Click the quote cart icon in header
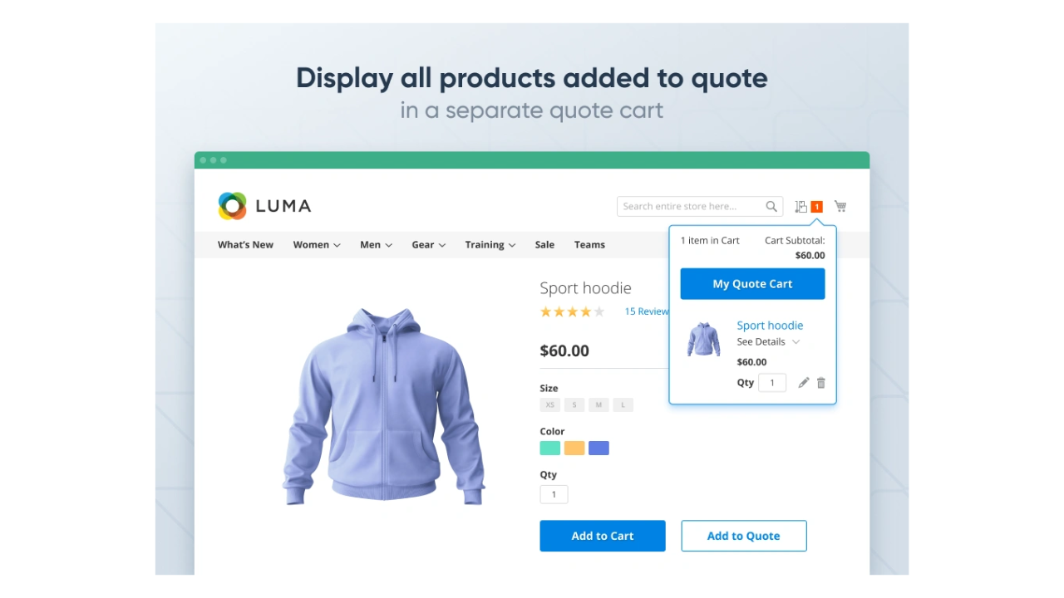The width and height of the screenshot is (1064, 598). tap(800, 206)
